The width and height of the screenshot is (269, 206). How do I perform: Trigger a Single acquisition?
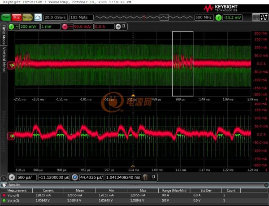click(27, 18)
